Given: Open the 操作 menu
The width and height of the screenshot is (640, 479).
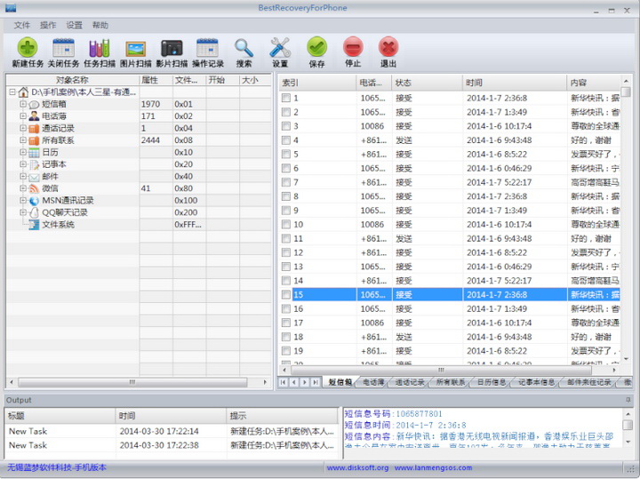Looking at the screenshot, I should 48,25.
